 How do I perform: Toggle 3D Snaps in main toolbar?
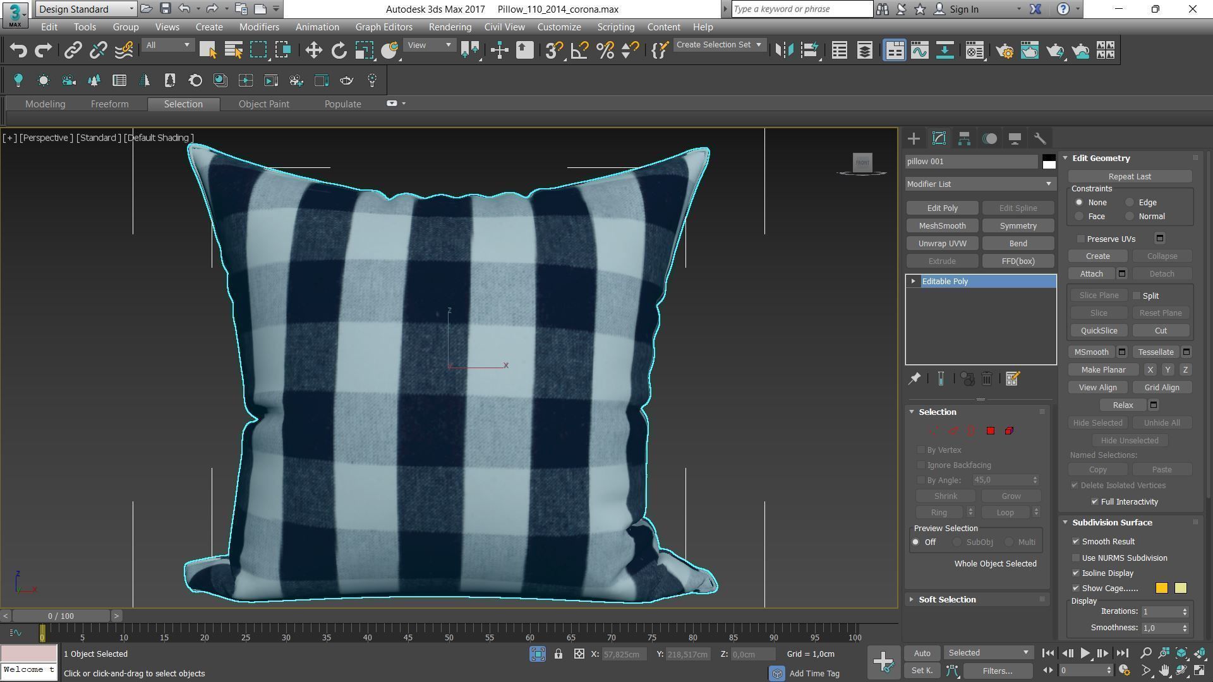(554, 51)
